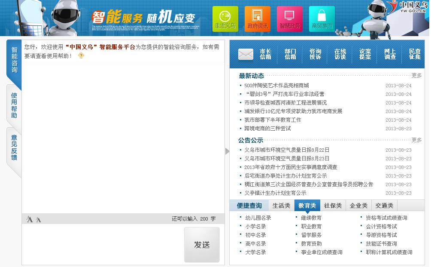This screenshot has width=431, height=267.
Task: Open news item 跨境电商的三种尝试
Action: click(x=267, y=129)
